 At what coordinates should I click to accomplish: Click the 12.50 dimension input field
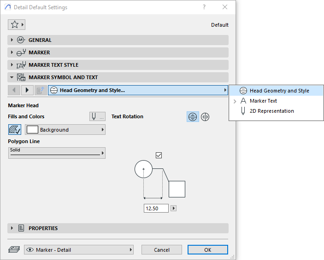click(156, 208)
